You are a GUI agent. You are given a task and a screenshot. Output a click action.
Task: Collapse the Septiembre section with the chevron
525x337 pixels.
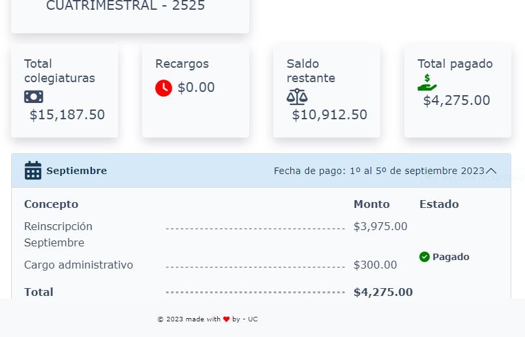(491, 171)
